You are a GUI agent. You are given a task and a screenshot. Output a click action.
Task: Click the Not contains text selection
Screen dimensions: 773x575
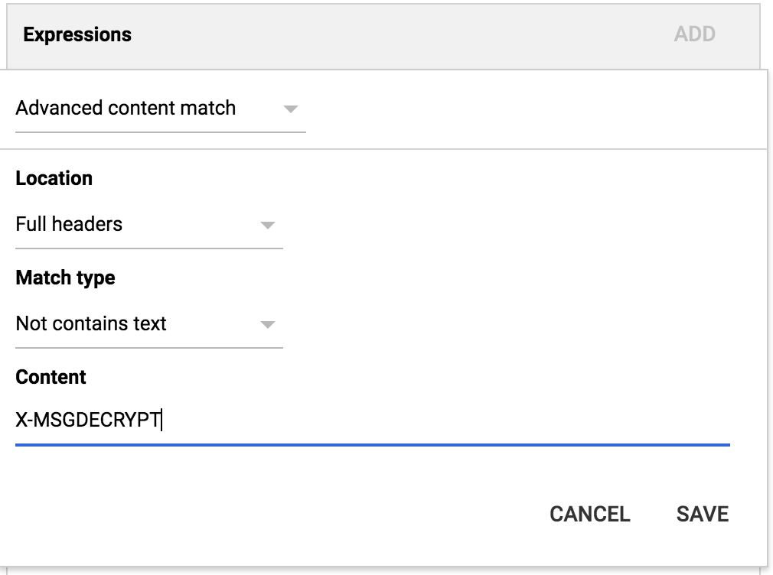pos(91,323)
